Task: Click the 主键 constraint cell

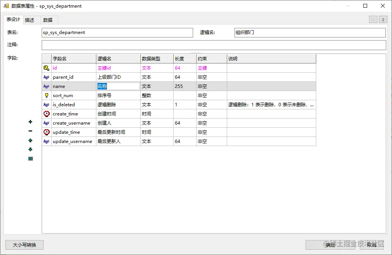Action: pos(212,68)
